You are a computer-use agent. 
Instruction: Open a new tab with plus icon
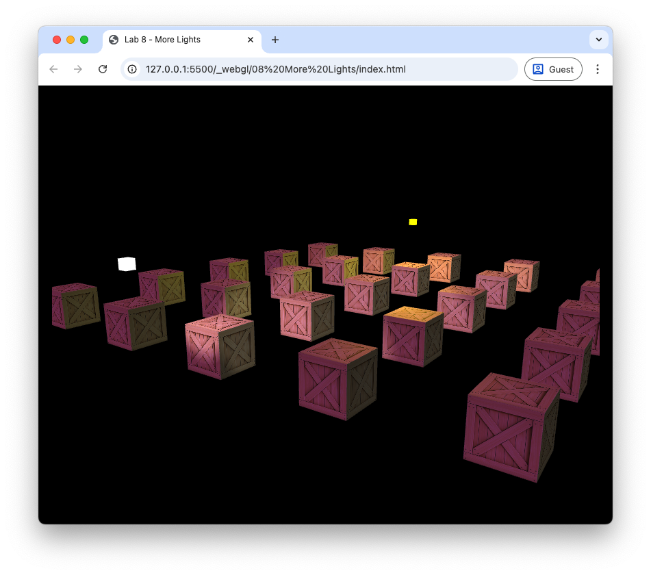tap(275, 40)
